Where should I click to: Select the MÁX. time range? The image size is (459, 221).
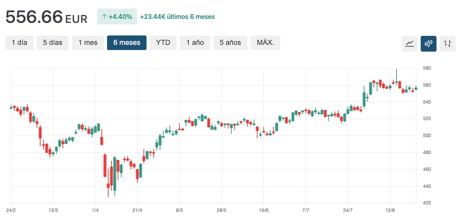pyautogui.click(x=265, y=43)
